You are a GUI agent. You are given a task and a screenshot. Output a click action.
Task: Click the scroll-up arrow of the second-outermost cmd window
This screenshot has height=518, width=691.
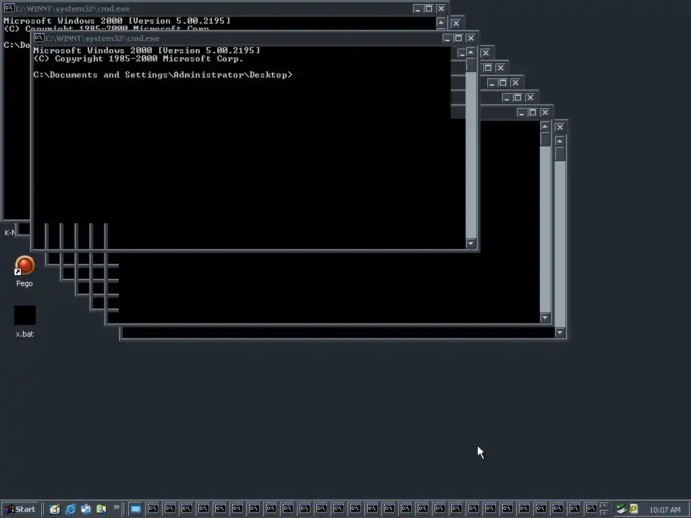click(545, 126)
